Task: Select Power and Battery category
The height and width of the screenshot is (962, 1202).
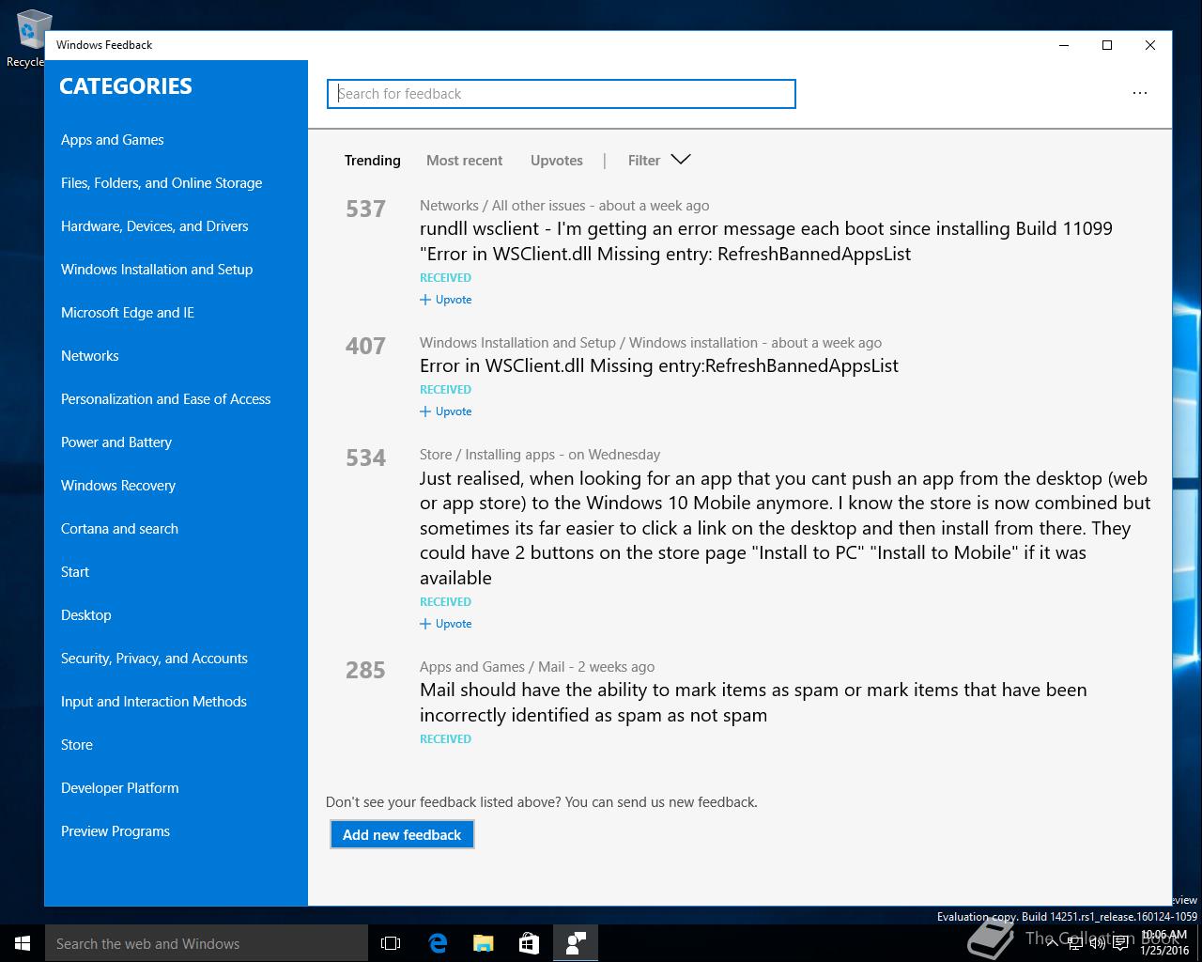Action: coord(116,442)
